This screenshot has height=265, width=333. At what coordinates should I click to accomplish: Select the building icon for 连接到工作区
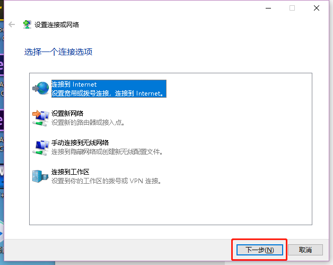click(x=40, y=176)
